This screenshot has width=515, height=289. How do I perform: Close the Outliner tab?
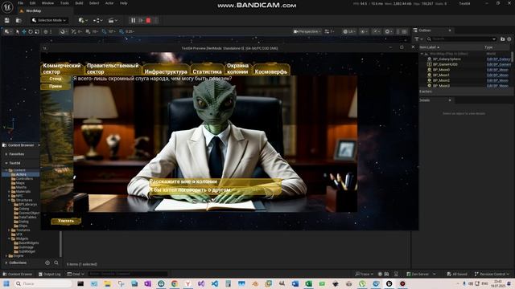point(450,31)
